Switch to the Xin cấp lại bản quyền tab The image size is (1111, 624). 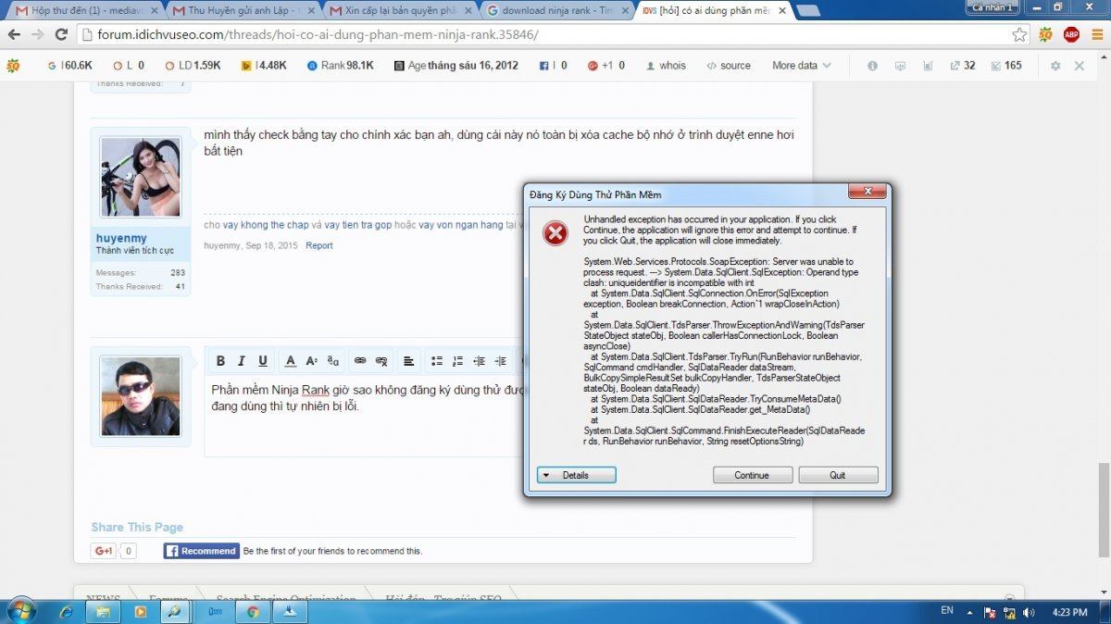(400, 10)
